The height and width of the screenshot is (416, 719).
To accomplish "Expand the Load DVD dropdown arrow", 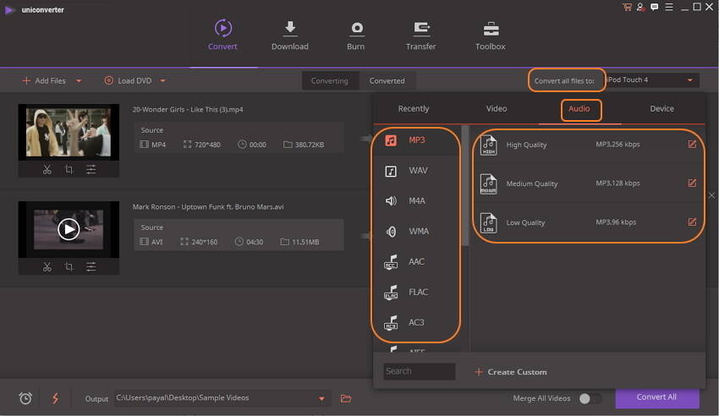I will (162, 81).
